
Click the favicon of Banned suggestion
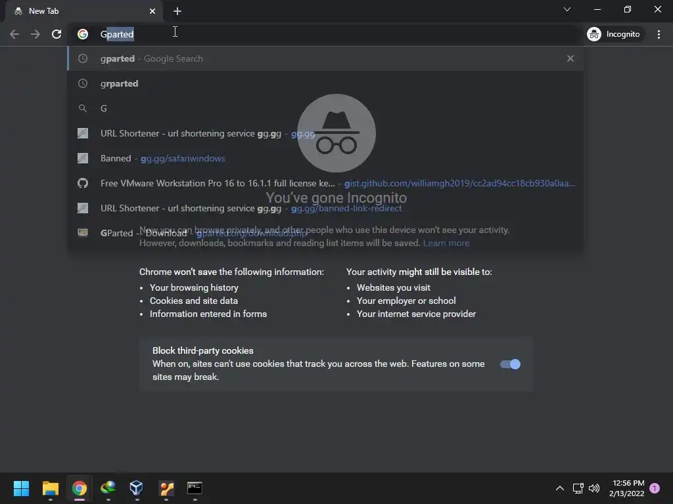[x=83, y=158]
